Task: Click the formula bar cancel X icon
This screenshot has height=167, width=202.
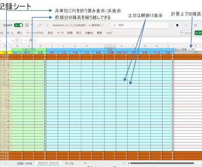Action: [x=21, y=40]
